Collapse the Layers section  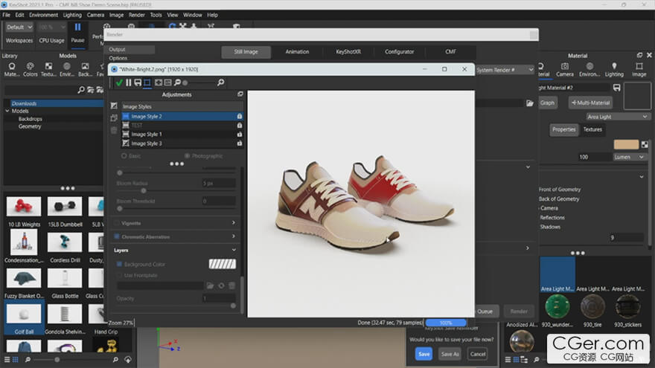click(x=234, y=250)
